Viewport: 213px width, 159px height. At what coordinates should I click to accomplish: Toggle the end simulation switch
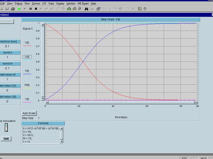point(6,127)
